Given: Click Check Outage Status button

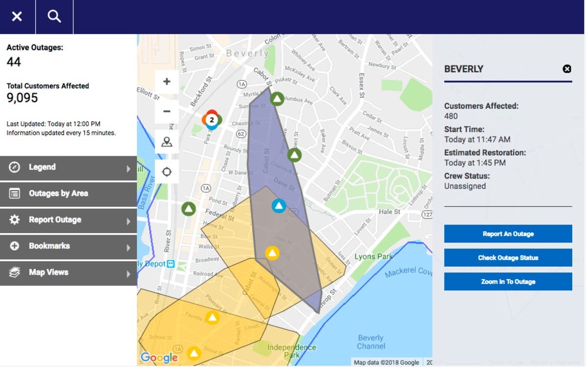Looking at the screenshot, I should pos(508,258).
